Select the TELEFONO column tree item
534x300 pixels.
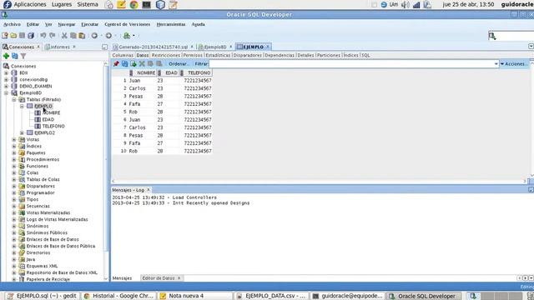(x=53, y=126)
